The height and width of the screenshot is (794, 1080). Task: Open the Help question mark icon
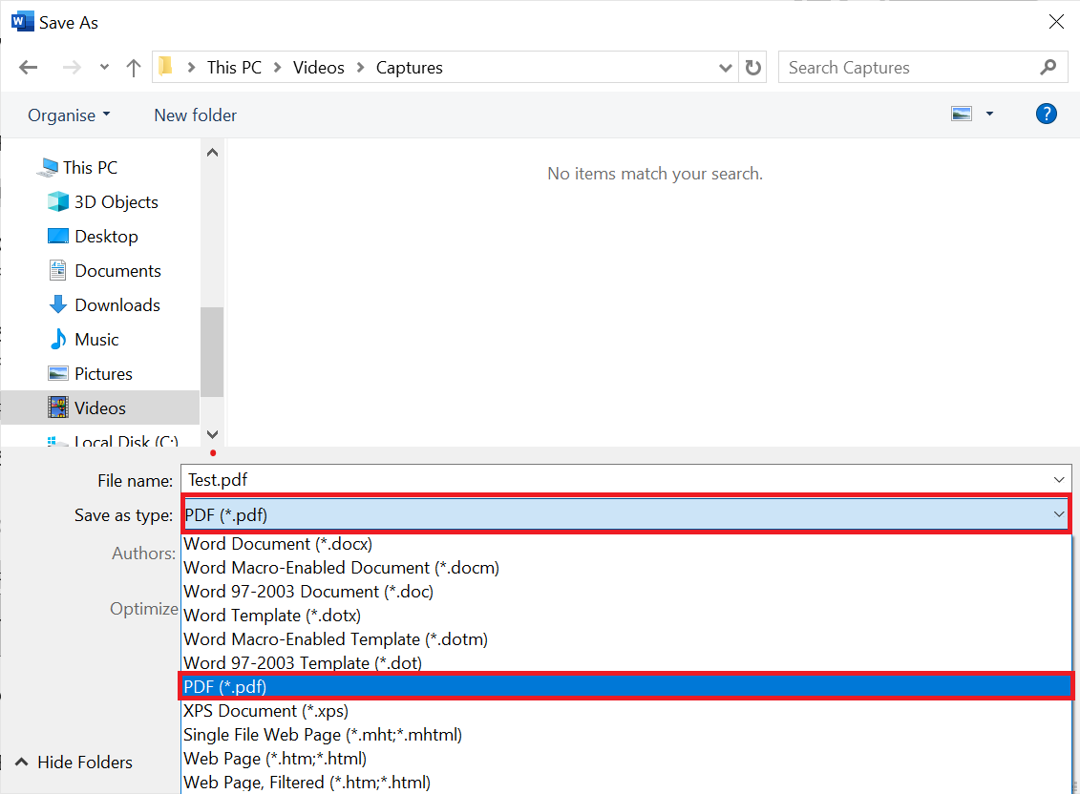pos(1047,115)
